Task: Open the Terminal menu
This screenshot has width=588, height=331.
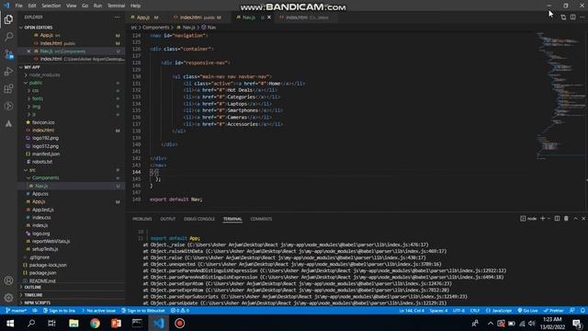Action: coord(117,6)
